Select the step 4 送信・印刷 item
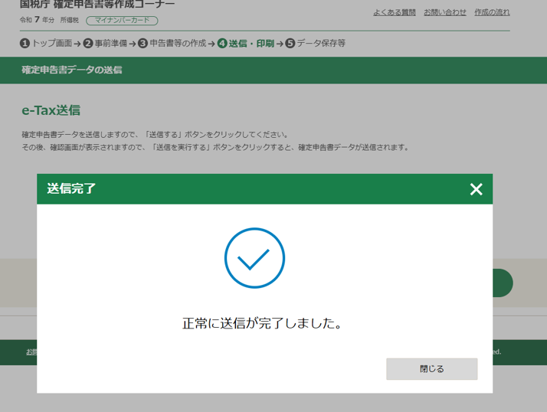 245,44
